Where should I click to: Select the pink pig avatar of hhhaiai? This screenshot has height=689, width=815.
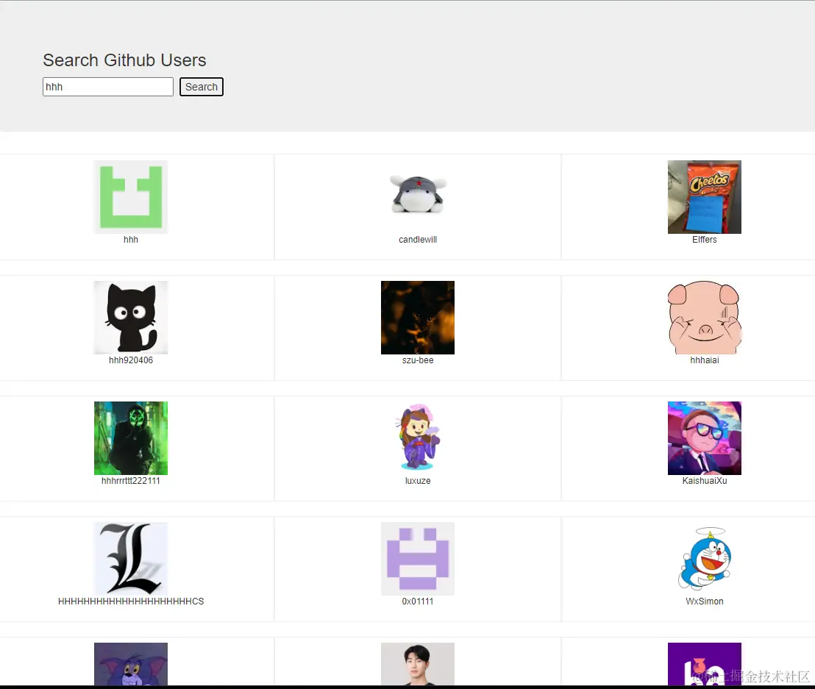click(704, 318)
